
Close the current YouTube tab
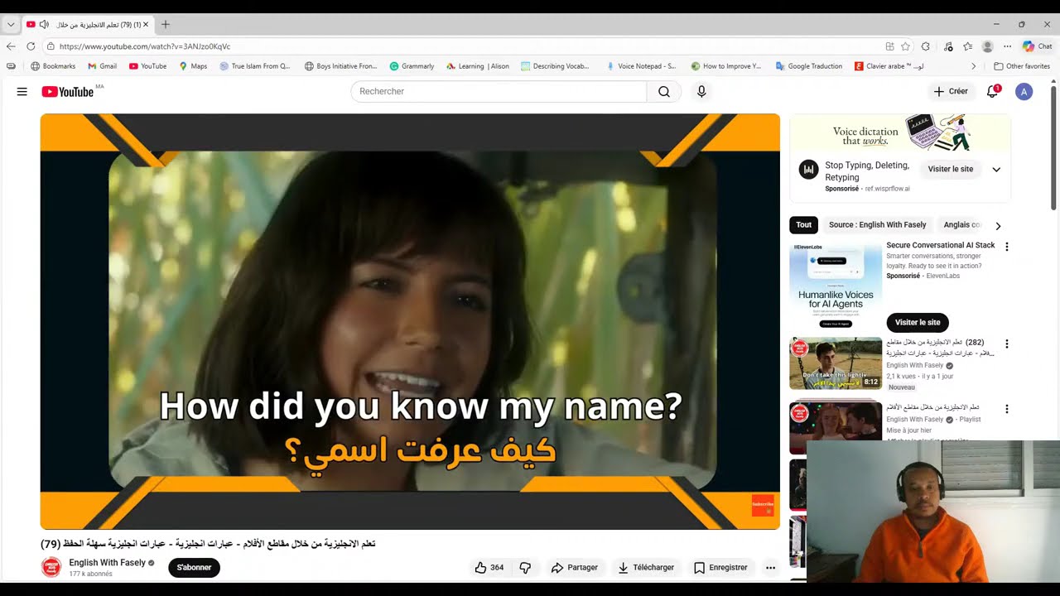pyautogui.click(x=146, y=24)
